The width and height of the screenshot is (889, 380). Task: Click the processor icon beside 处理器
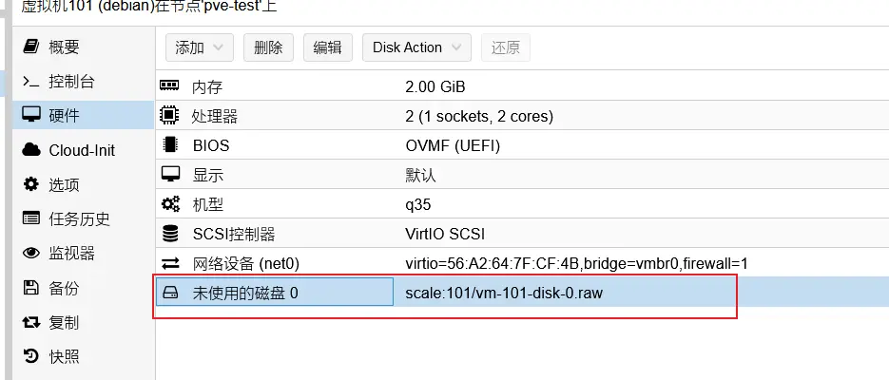coord(170,116)
